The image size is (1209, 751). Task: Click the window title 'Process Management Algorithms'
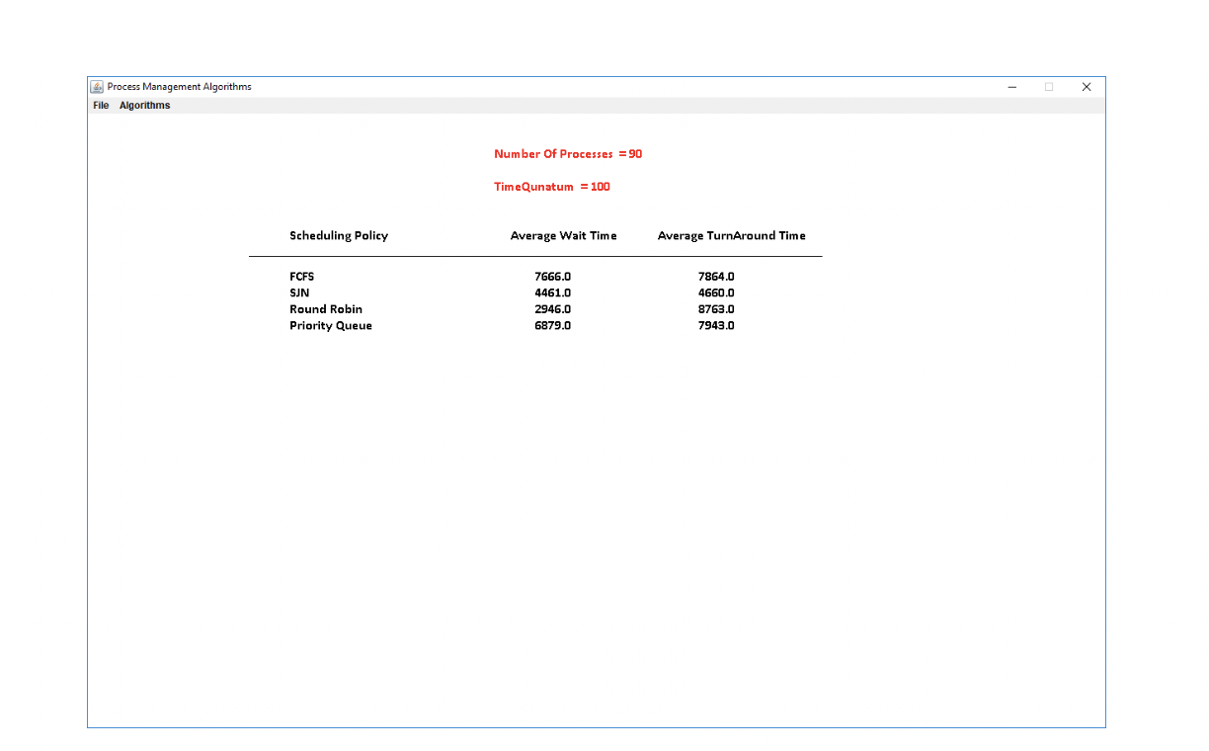[x=179, y=87]
